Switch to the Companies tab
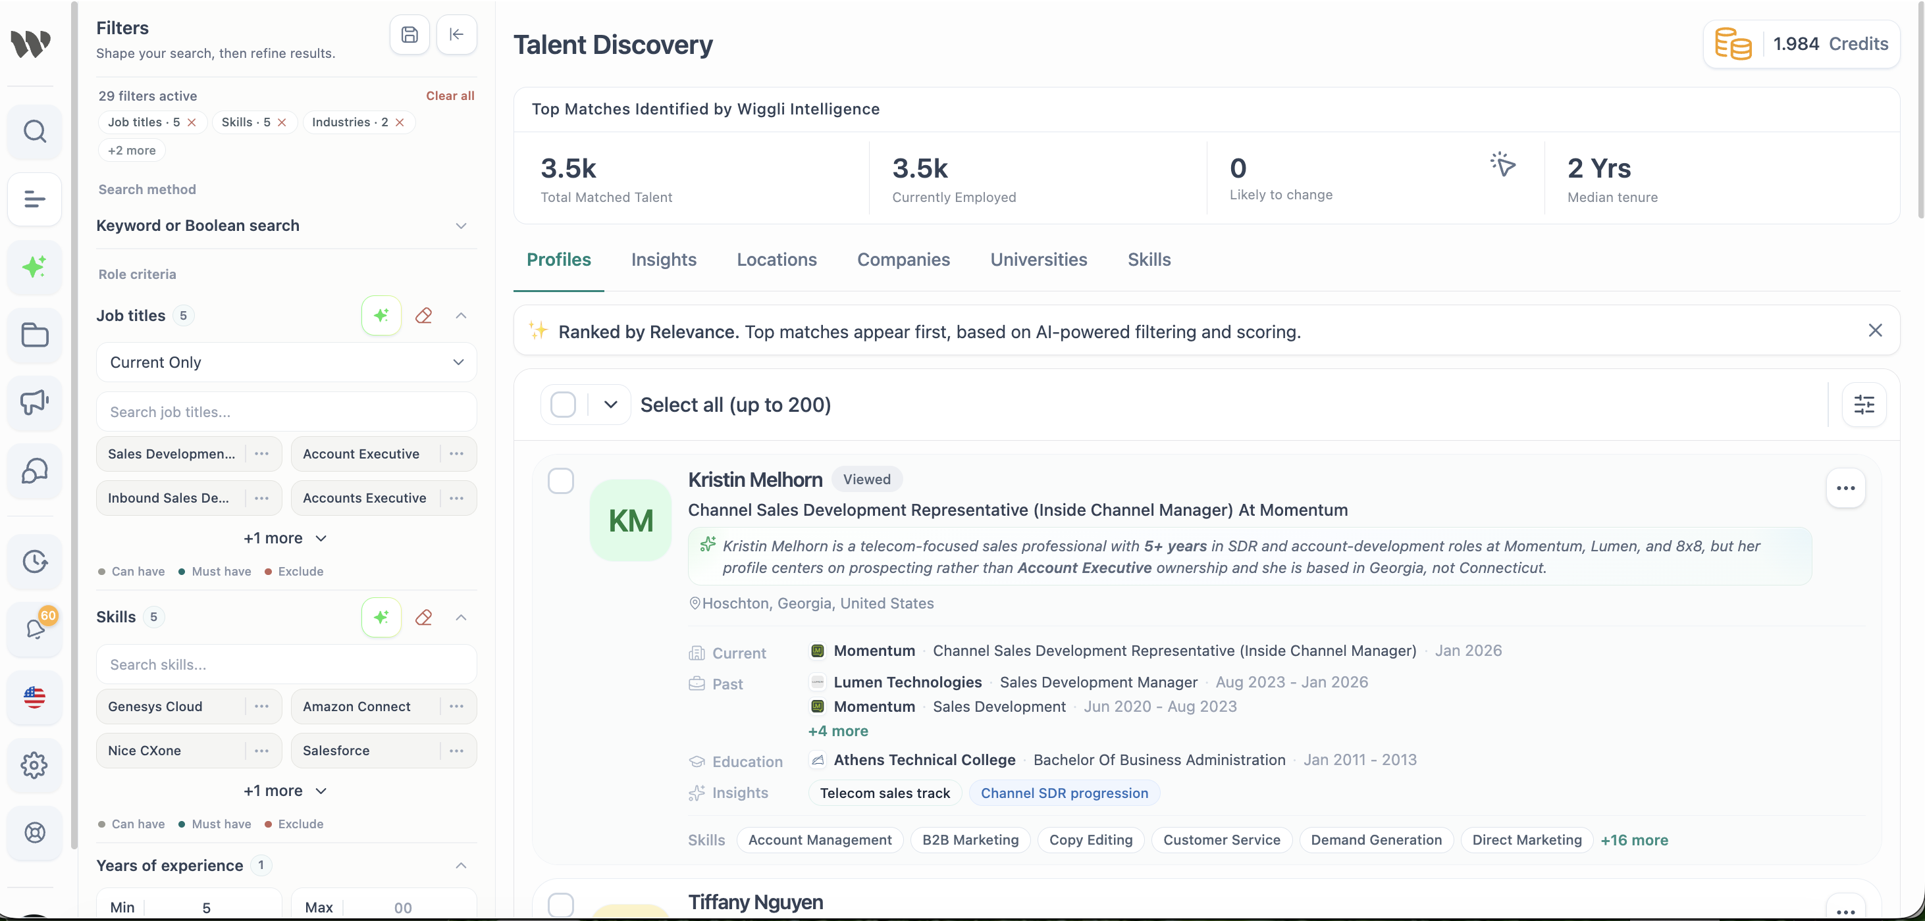The height and width of the screenshot is (921, 1925). pyautogui.click(x=903, y=259)
